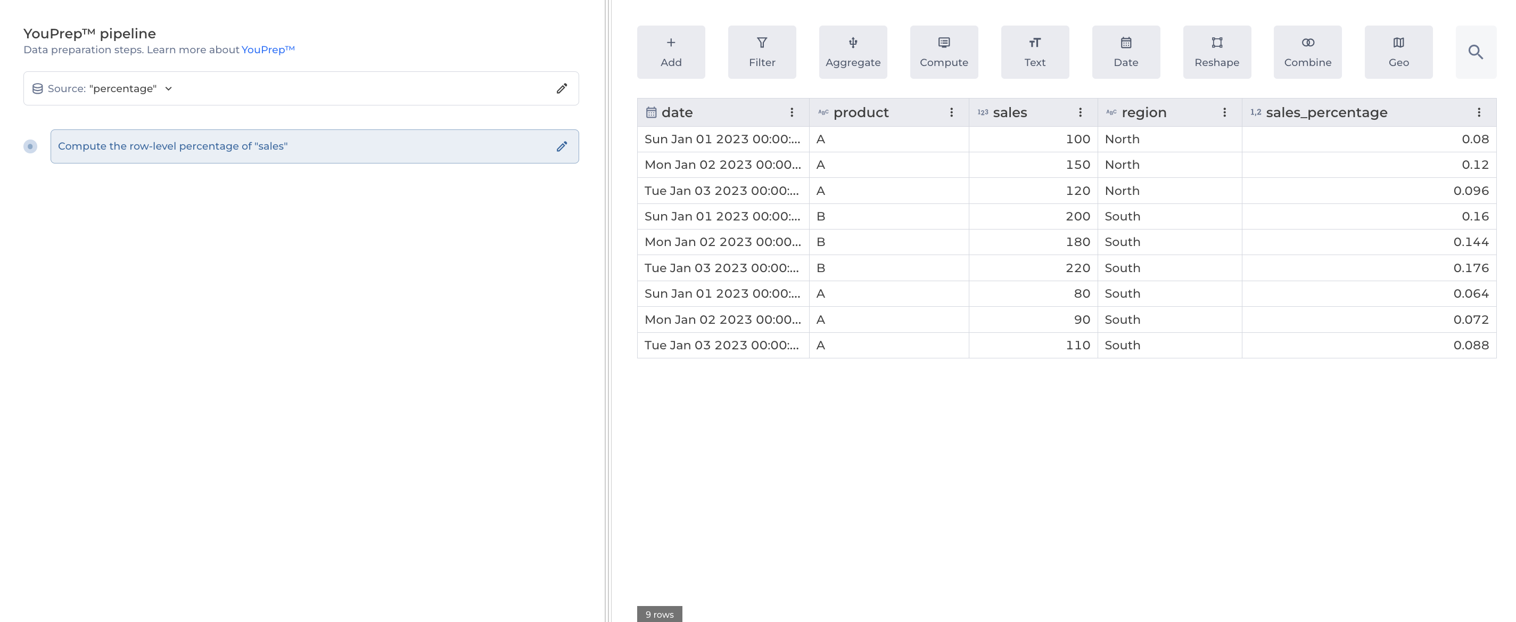This screenshot has width=1516, height=622.
Task: Toggle the pipeline step circle marker
Action: 30,146
